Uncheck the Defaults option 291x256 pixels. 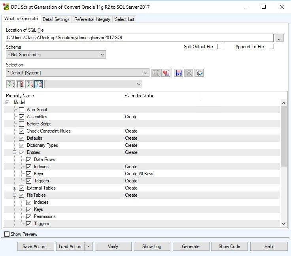pos(21,138)
